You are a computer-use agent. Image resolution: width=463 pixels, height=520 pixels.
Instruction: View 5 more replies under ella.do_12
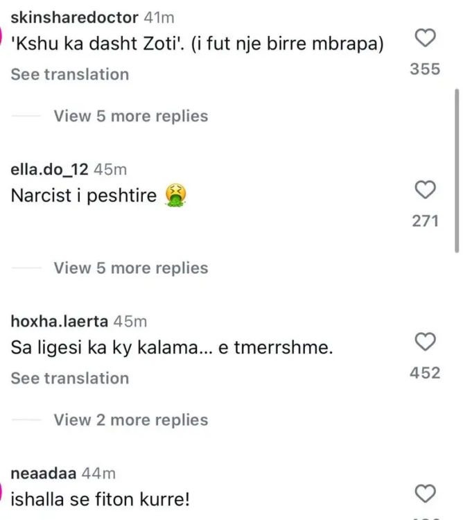(x=130, y=268)
